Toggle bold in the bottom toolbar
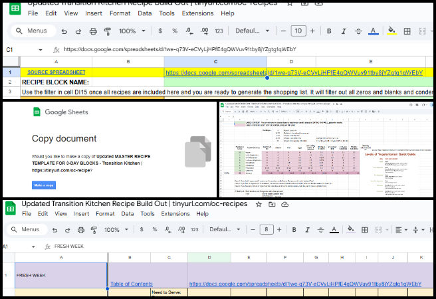The image size is (436, 299). pos(294,230)
